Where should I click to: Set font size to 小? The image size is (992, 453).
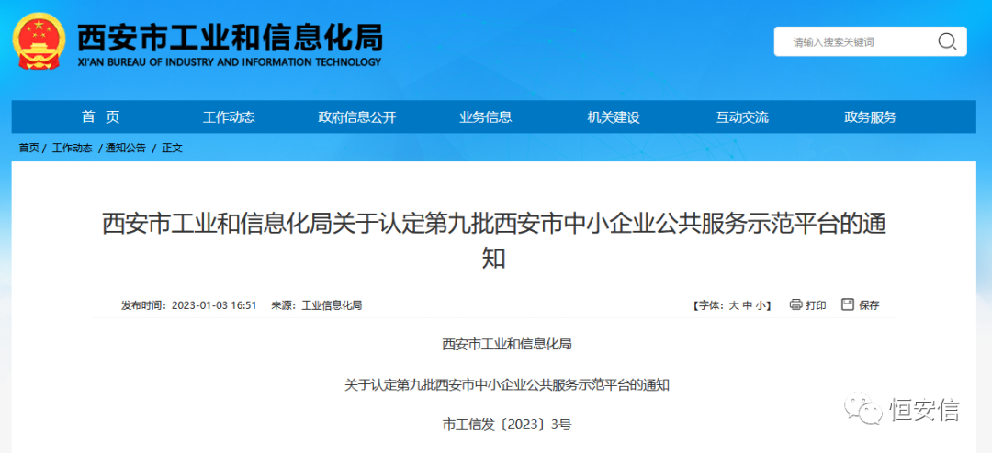tap(761, 305)
